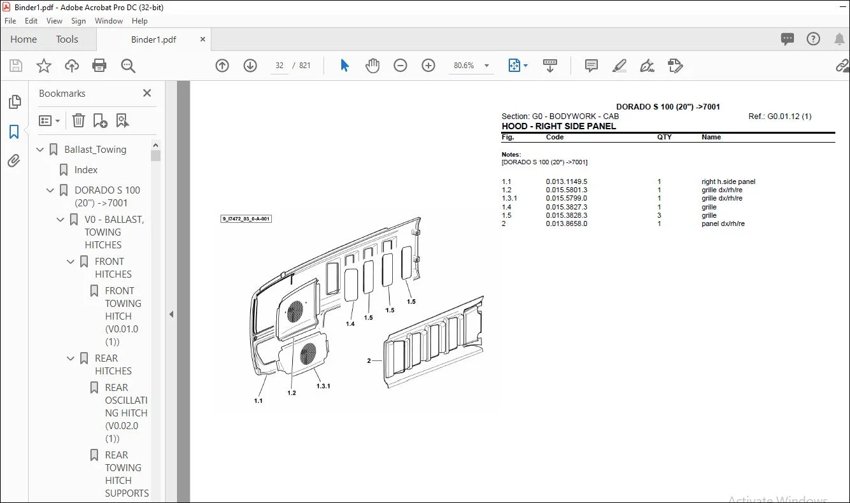This screenshot has width=850, height=503.
Task: Switch to the Tools tab
Action: click(67, 39)
